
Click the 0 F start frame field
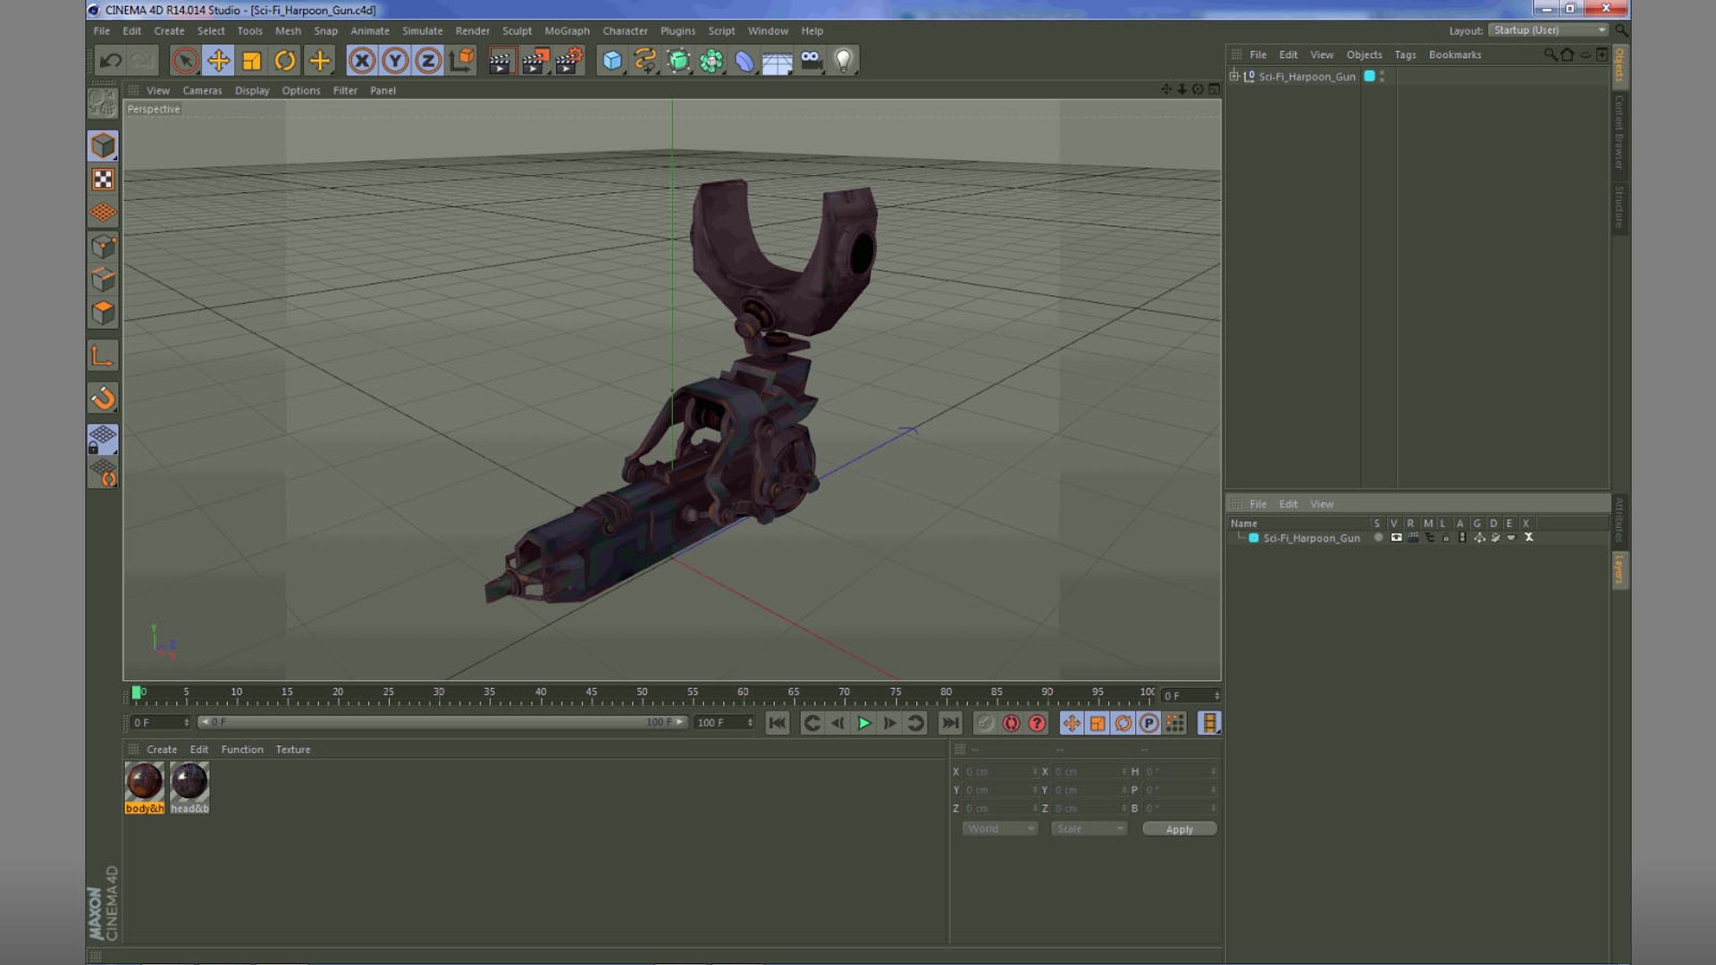pyautogui.click(x=161, y=722)
